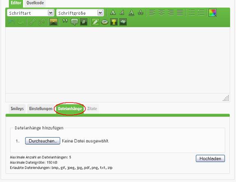Click the hash symbol icon

coord(84,22)
